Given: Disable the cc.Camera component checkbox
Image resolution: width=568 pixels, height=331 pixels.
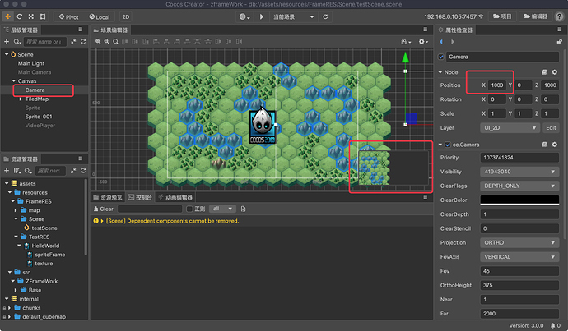Looking at the screenshot, I should 448,145.
